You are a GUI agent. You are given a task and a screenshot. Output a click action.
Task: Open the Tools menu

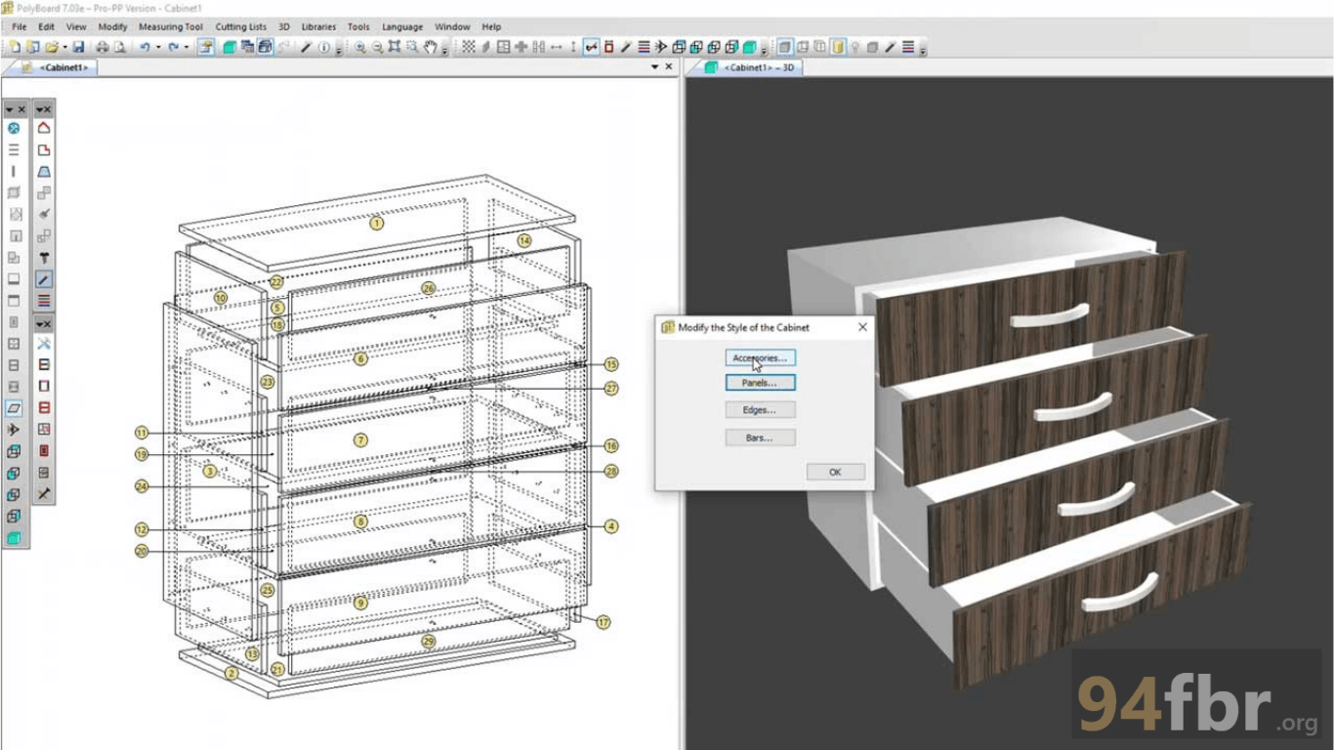click(x=358, y=26)
